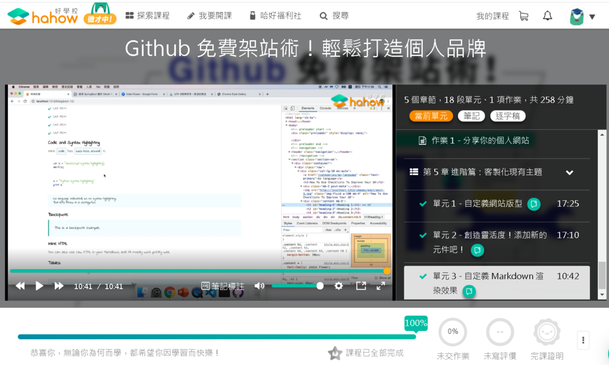
Task: Click the 100% progress label
Action: [416, 323]
